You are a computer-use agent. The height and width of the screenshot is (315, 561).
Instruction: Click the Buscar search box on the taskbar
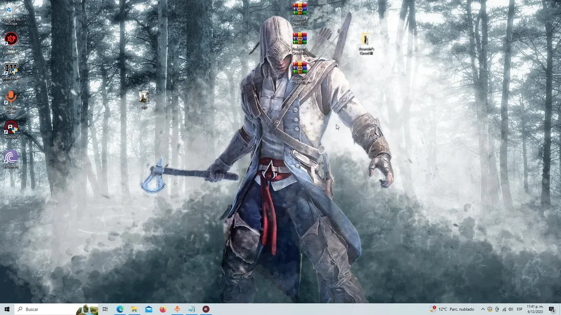(x=57, y=309)
